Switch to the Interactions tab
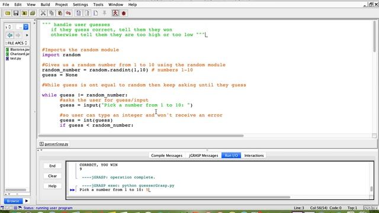The width and height of the screenshot is (379, 213). (x=254, y=155)
